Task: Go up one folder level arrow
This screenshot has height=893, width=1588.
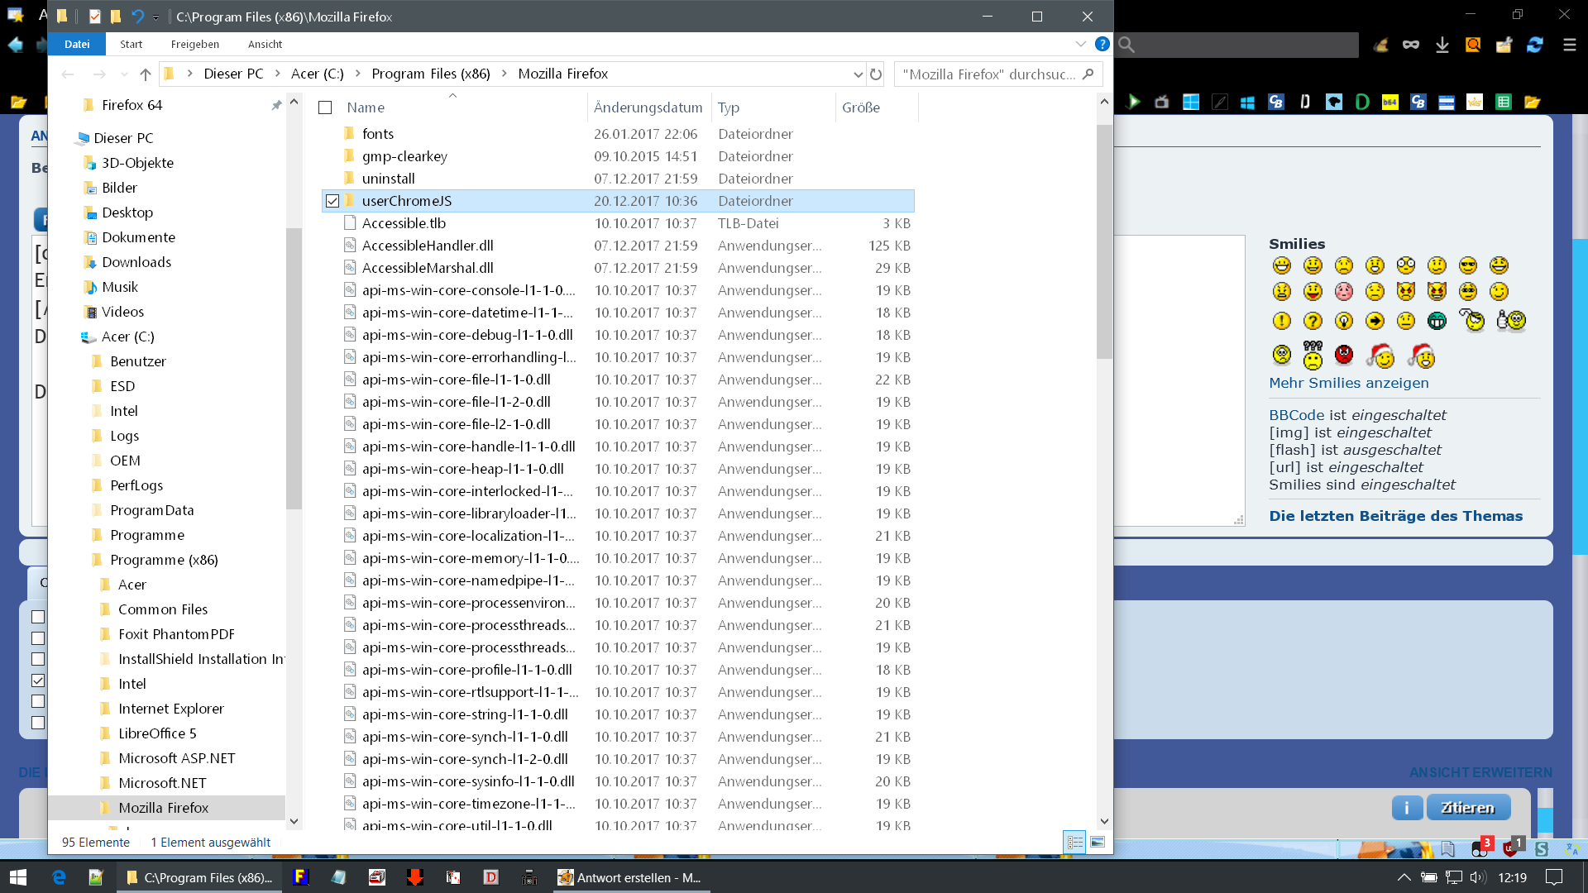Action: (x=146, y=74)
